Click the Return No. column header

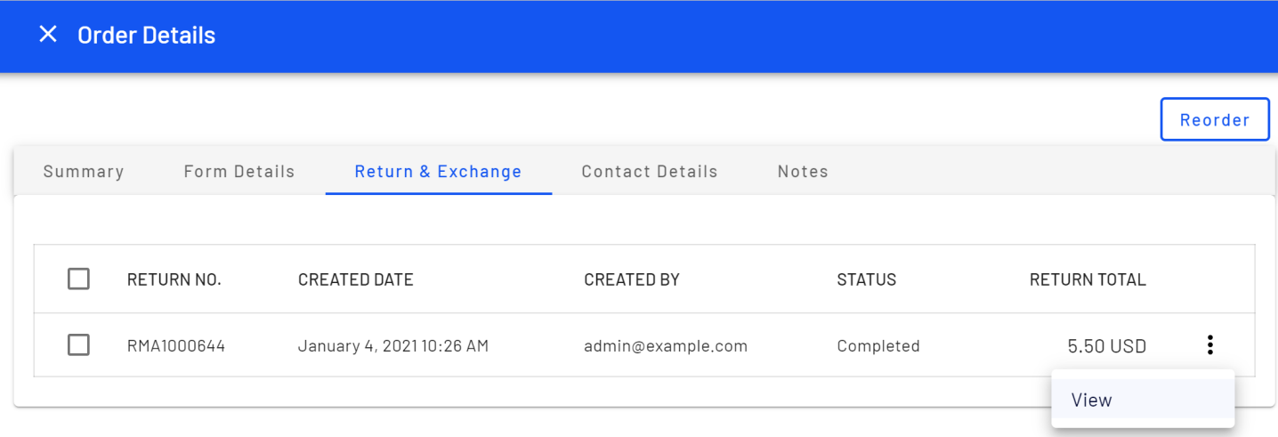(x=174, y=279)
